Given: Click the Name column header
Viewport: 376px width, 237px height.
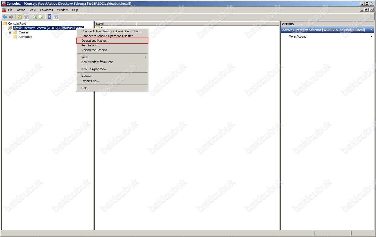Looking at the screenshot, I should pos(115,24).
